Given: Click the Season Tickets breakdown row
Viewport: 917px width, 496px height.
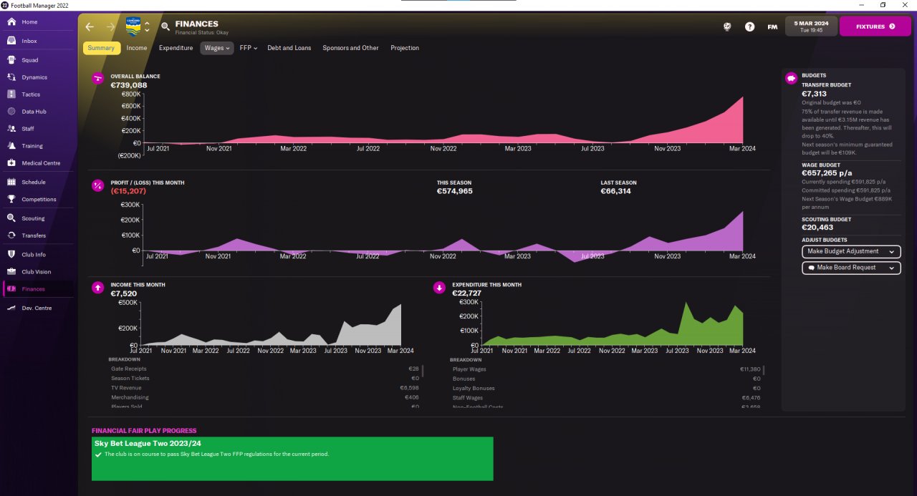Looking at the screenshot, I should tap(265, 378).
